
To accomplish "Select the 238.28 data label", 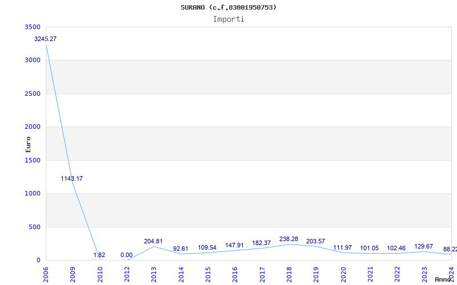I will (289, 239).
